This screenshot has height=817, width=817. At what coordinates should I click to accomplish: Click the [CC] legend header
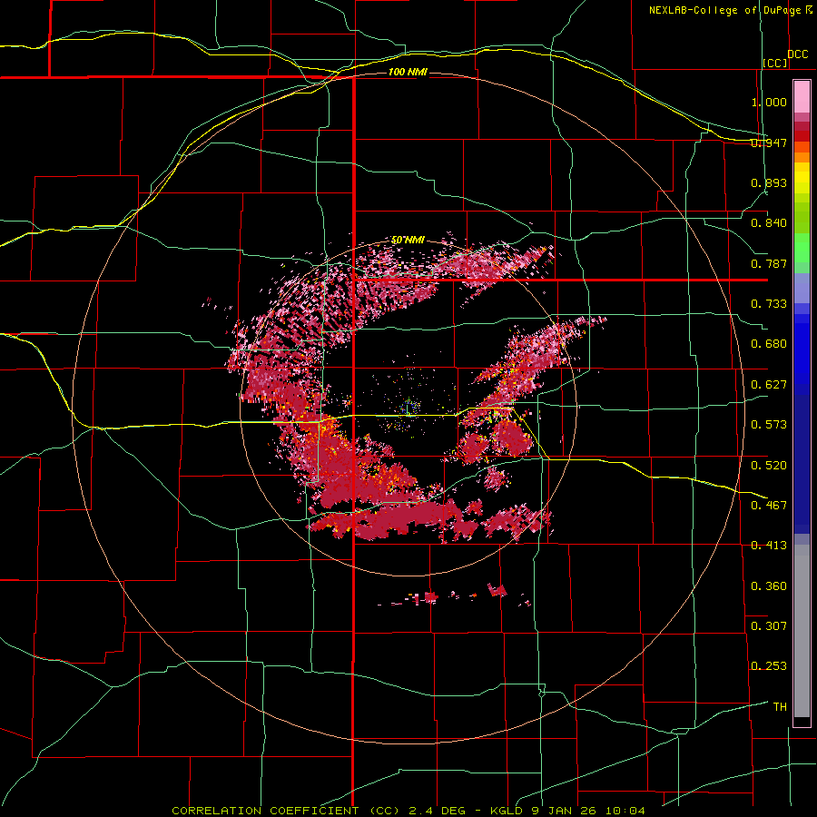775,63
